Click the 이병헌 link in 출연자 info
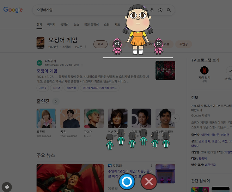This screenshot has height=192, width=232. (x=225, y=135)
